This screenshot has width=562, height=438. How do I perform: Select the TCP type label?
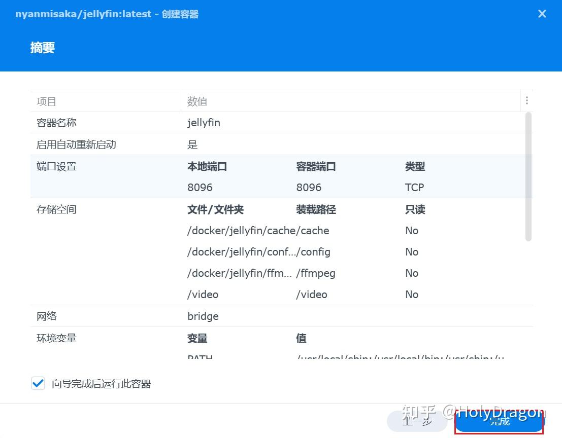(415, 187)
